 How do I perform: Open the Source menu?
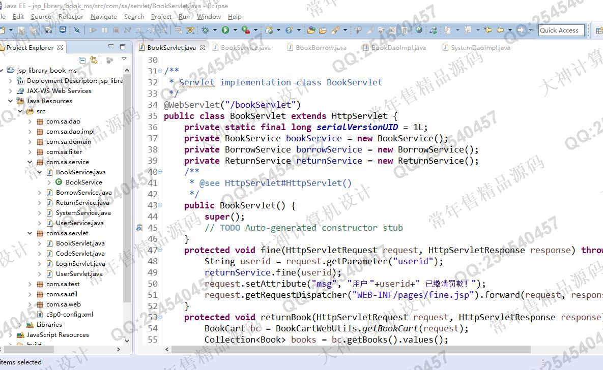click(41, 17)
